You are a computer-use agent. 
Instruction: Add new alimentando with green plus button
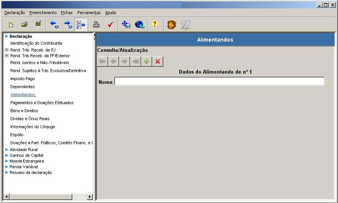[147, 61]
